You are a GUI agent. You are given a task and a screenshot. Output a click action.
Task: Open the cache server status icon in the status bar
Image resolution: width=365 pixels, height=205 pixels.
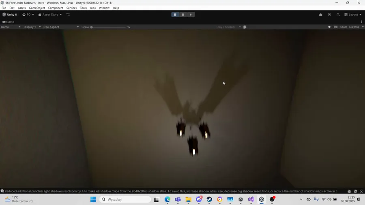tap(355, 191)
